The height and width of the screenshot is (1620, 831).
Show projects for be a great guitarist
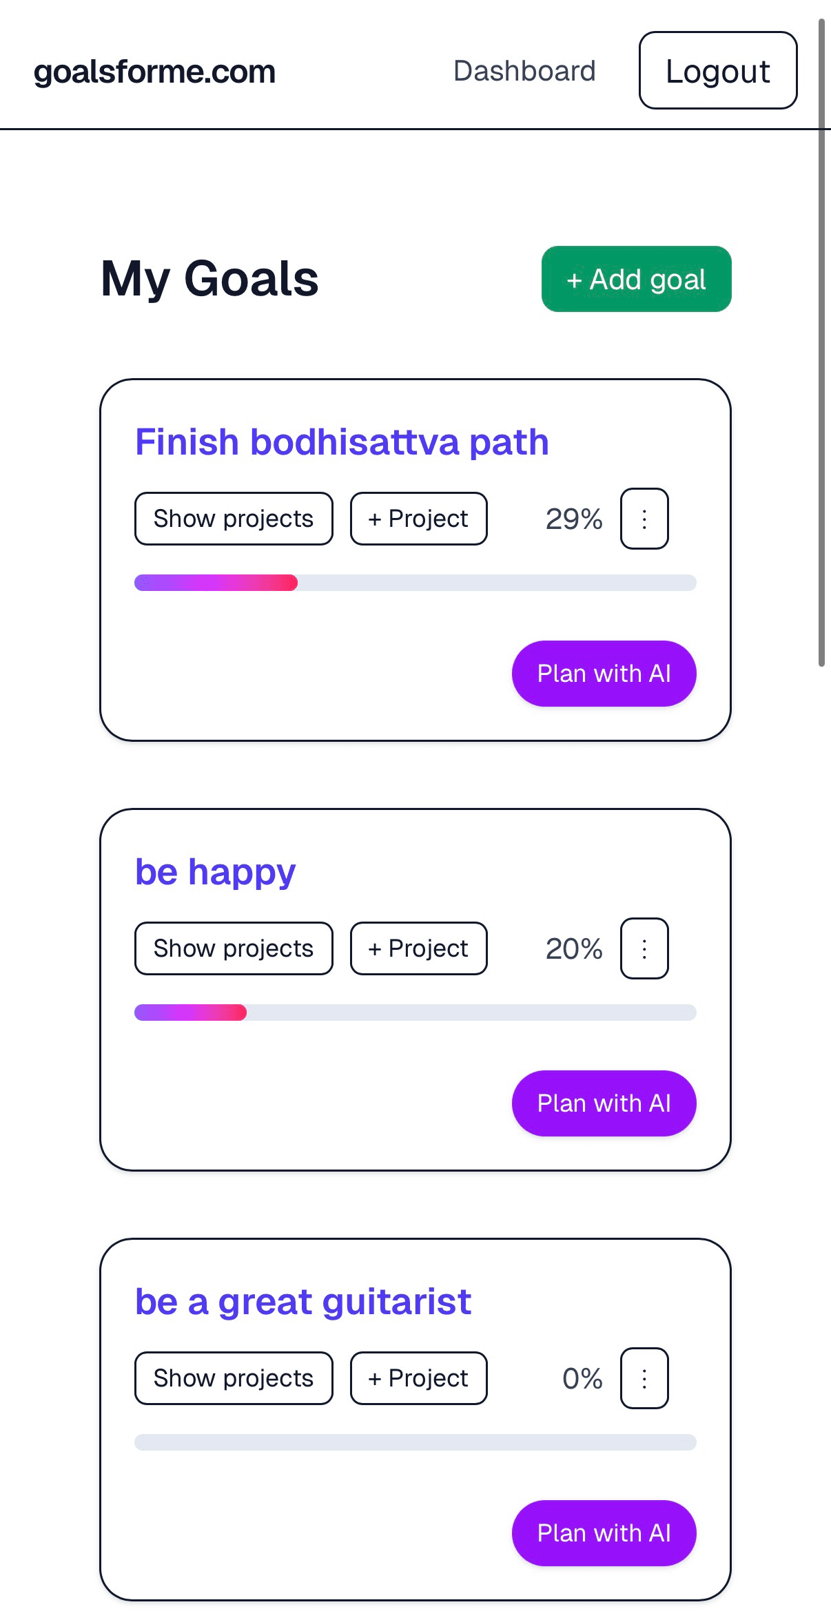click(234, 1378)
